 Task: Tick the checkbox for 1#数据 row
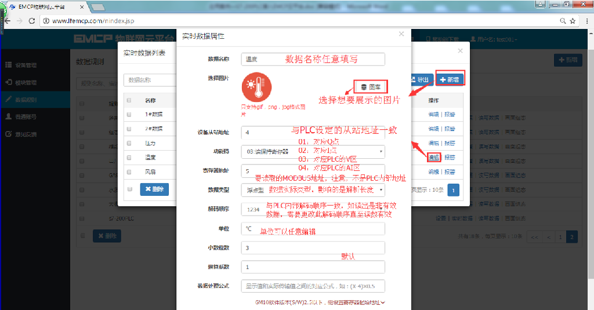point(129,114)
